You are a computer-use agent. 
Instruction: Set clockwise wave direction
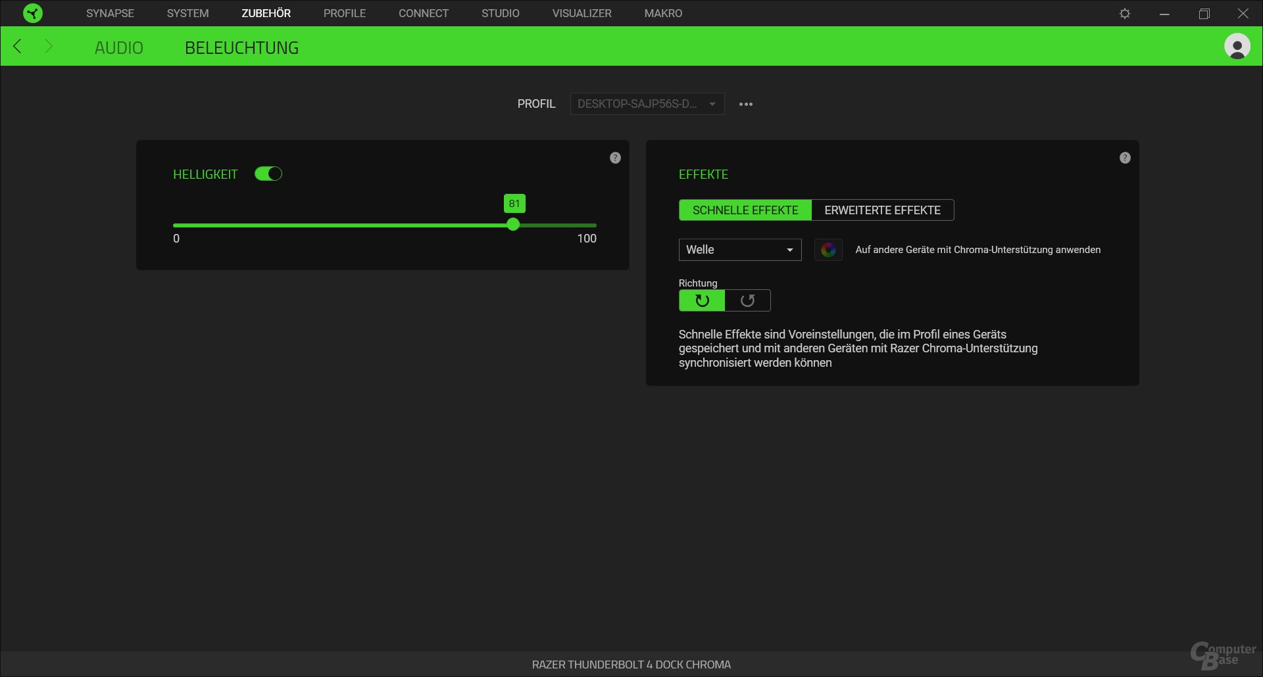(702, 300)
